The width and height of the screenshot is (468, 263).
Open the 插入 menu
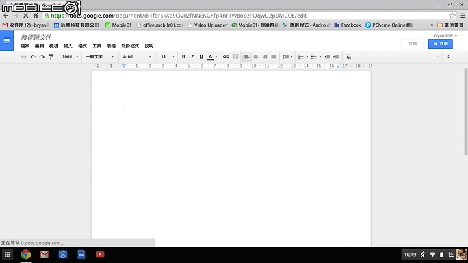pyautogui.click(x=68, y=46)
